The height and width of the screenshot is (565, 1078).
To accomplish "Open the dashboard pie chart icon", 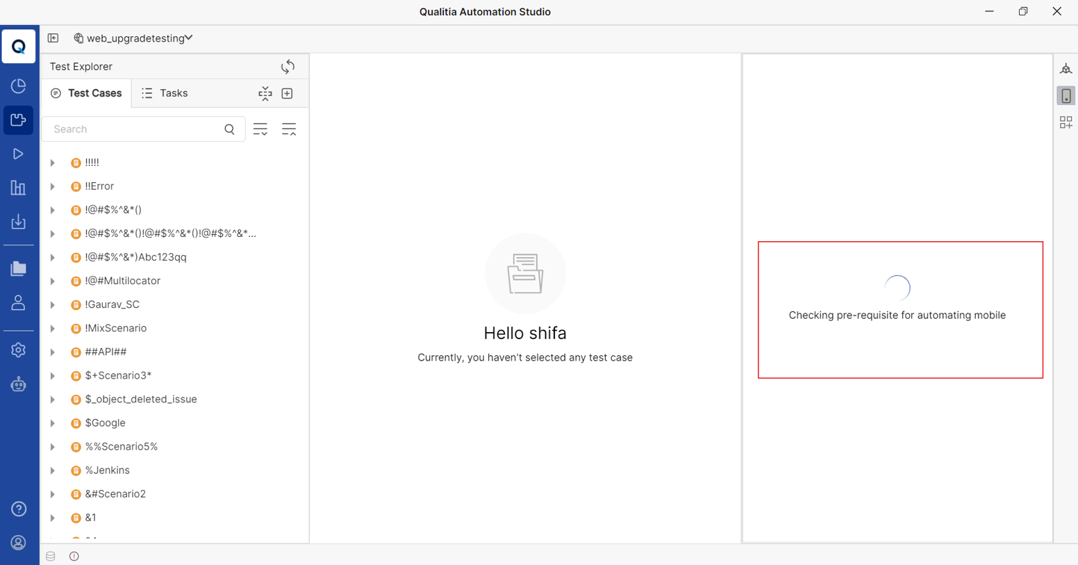I will point(19,86).
